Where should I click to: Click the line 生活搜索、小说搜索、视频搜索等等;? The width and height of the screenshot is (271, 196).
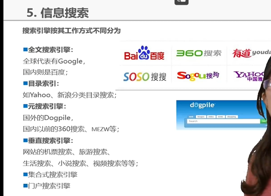(x=80, y=163)
